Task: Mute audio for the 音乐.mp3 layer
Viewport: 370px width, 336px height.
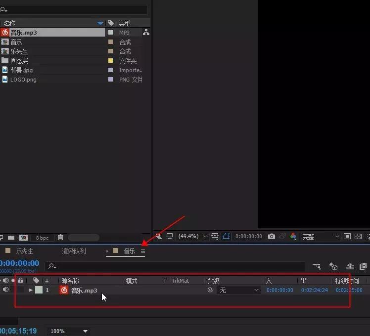Action: coord(6,290)
